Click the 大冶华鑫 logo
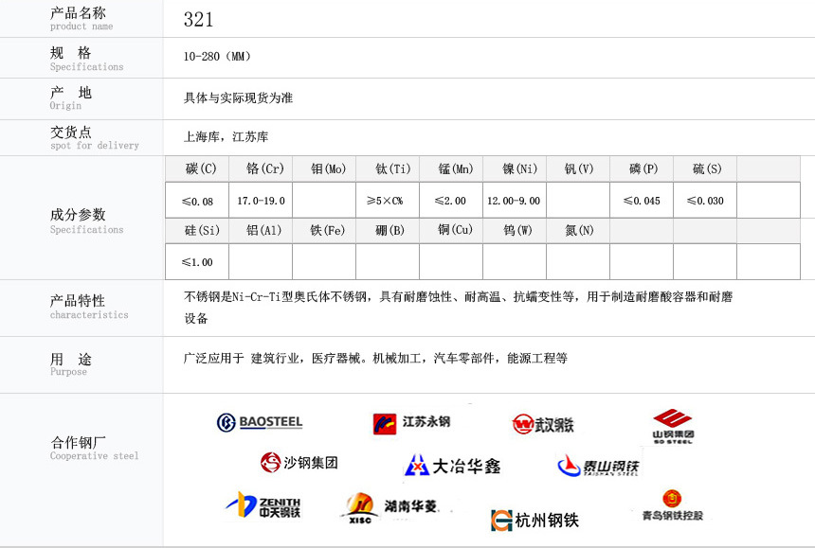The image size is (815, 548). (x=452, y=466)
